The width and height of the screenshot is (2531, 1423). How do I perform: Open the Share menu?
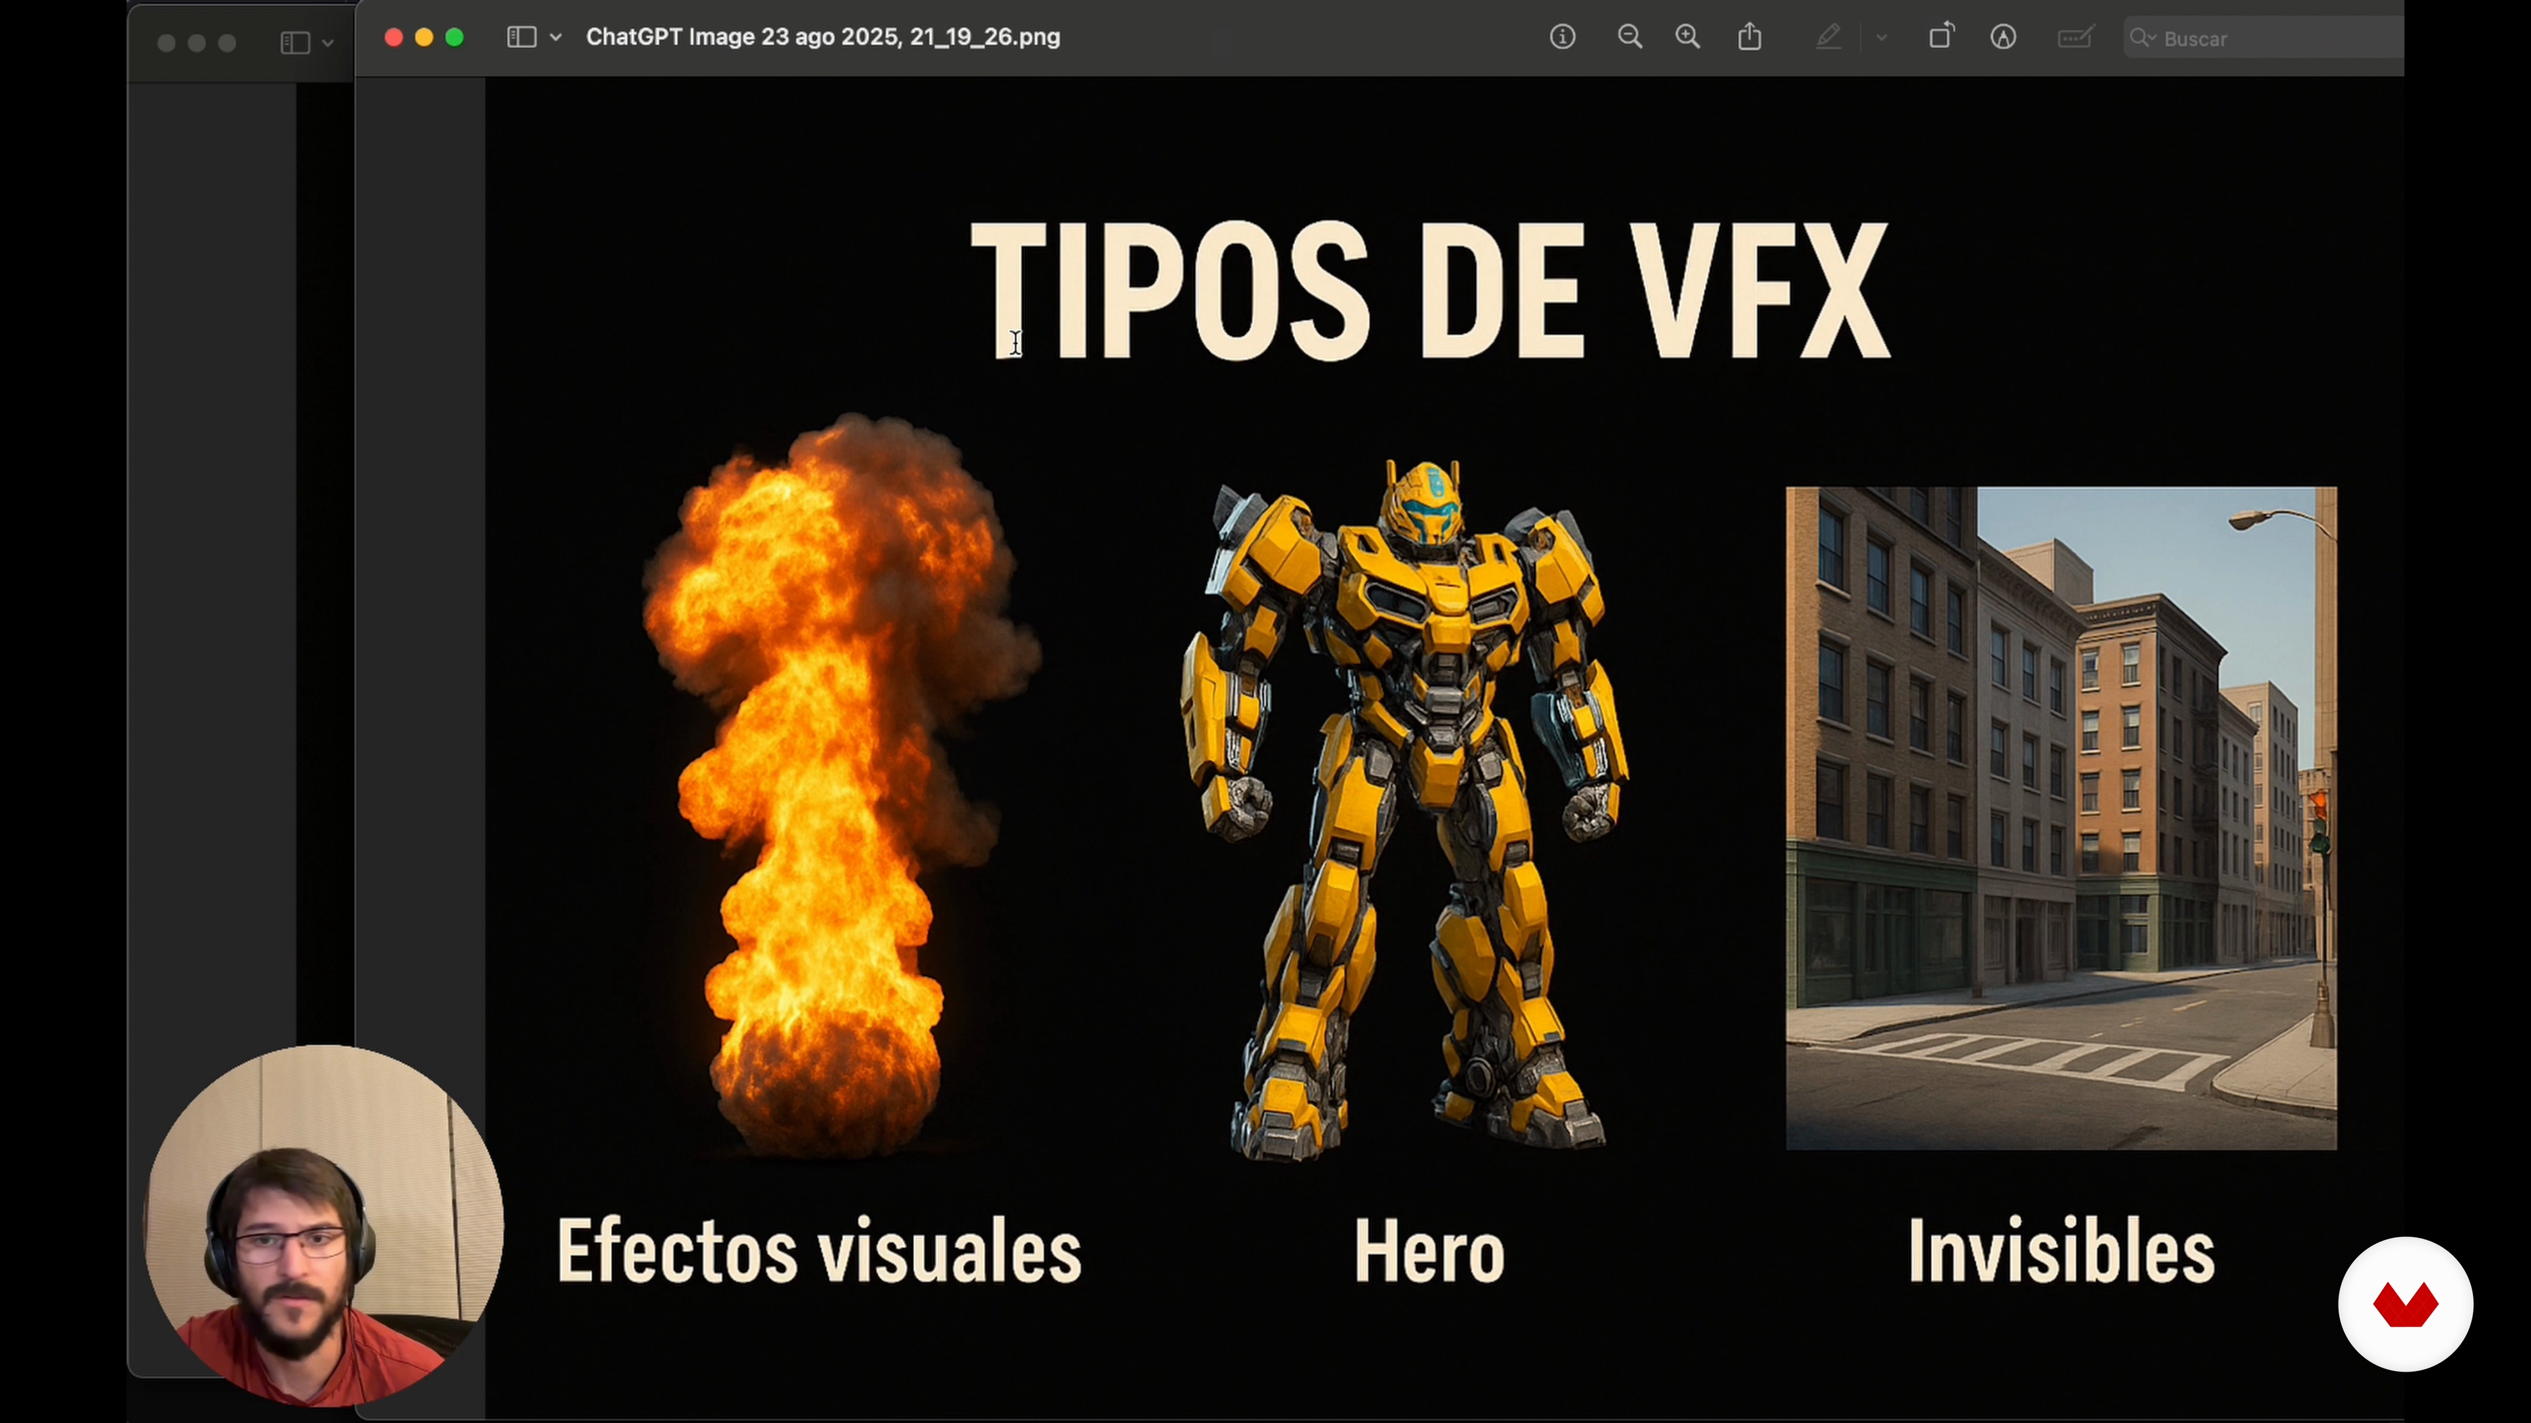(x=1750, y=38)
